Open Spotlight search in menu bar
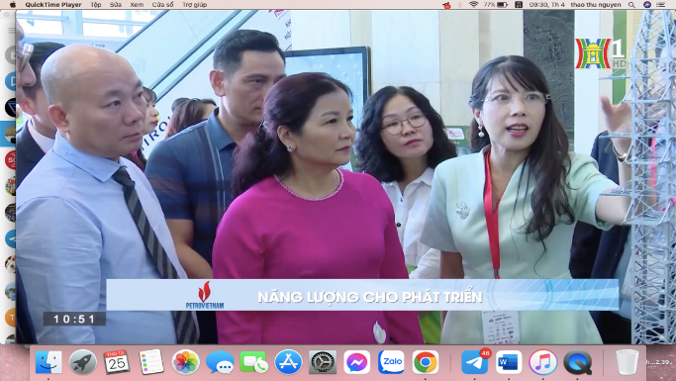Image resolution: width=676 pixels, height=381 pixels. [631, 5]
